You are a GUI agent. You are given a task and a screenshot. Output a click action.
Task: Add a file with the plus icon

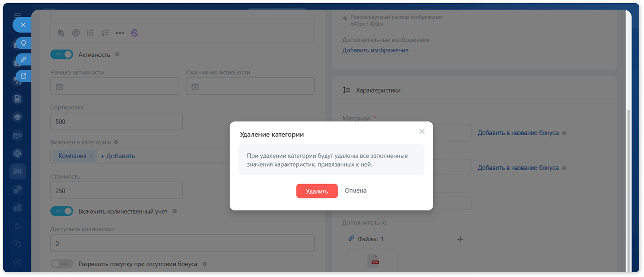click(460, 239)
